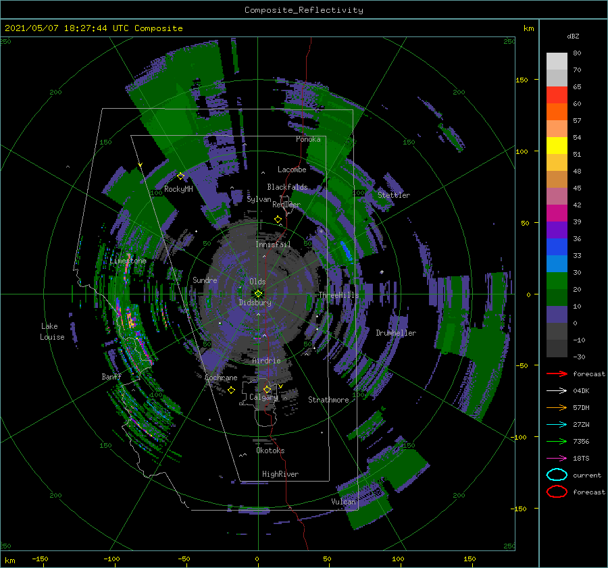
Task: Pick the blue swatch between 36 and 33
Action: (x=557, y=247)
